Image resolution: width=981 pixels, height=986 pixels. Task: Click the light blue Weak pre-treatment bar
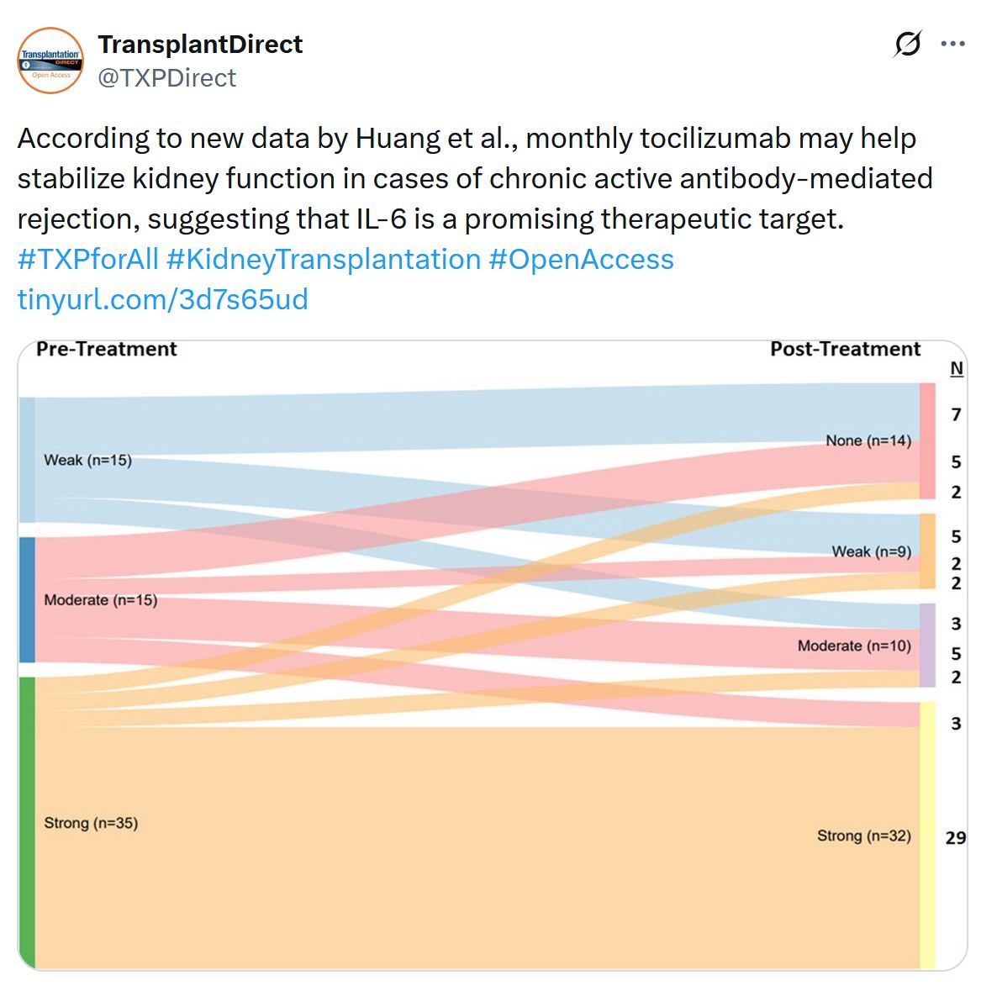(28, 460)
